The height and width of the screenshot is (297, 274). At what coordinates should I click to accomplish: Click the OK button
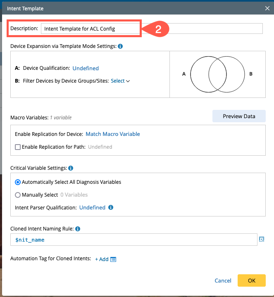251,280
